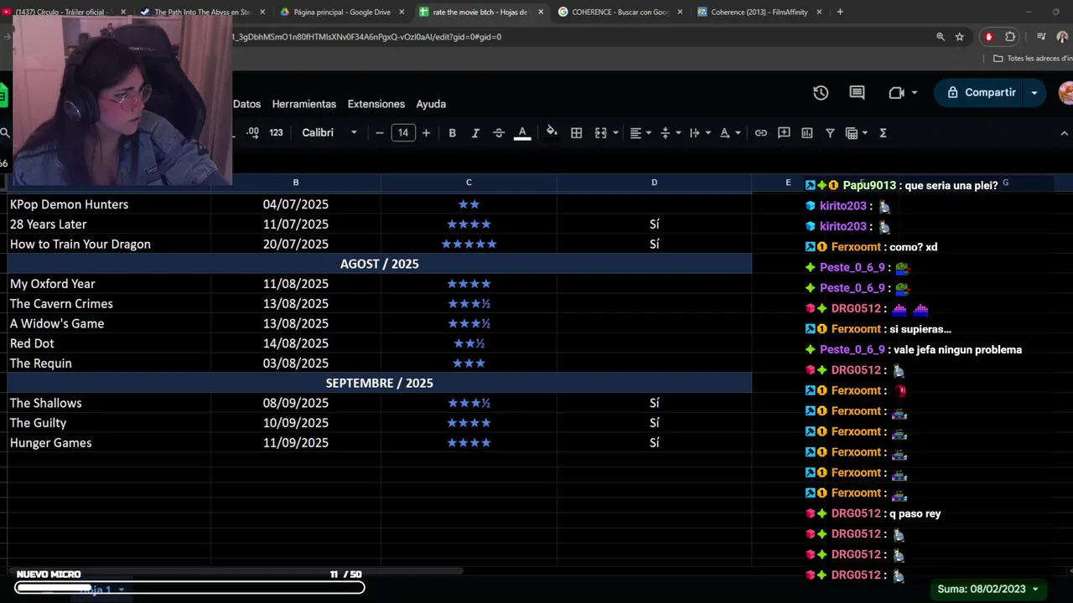Expand the Meet call dropdown arrow

click(x=915, y=93)
